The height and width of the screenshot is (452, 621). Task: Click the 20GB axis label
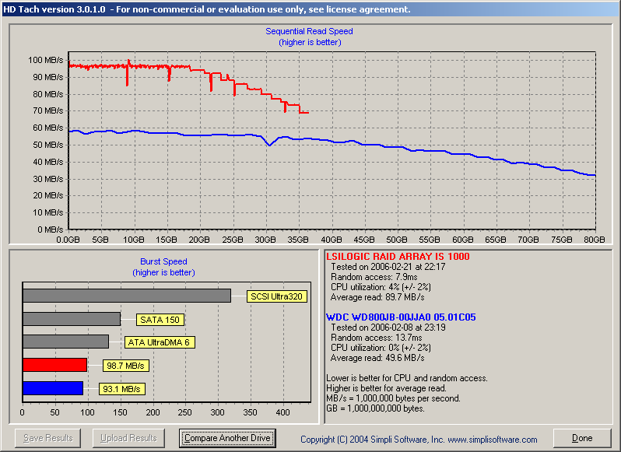click(x=199, y=240)
